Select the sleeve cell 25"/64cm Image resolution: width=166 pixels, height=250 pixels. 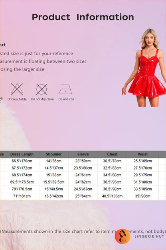click(83, 196)
